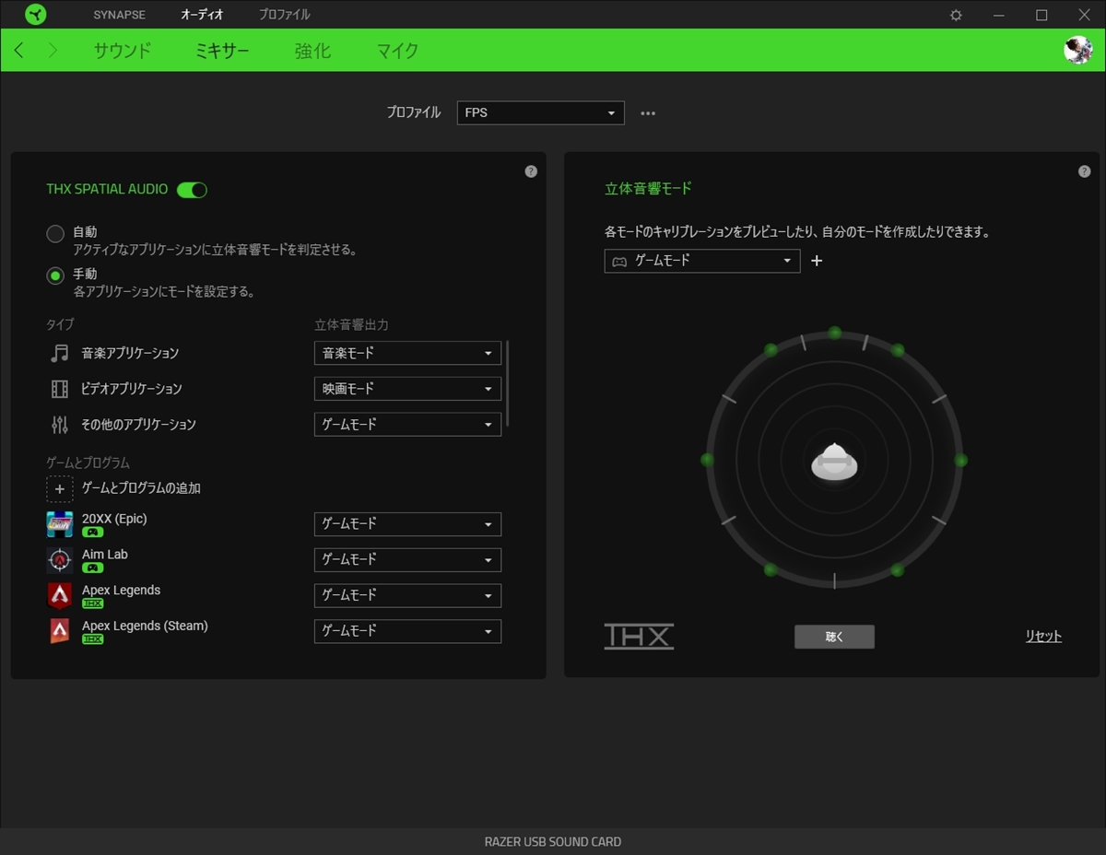Open help for the 立体音響モード panel
Viewport: 1106px width, 855px height.
point(1084,171)
